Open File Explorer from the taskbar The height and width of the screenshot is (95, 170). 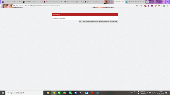point(48,93)
